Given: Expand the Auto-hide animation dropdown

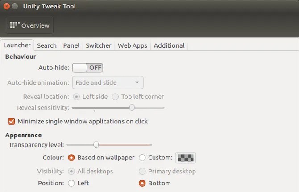Looking at the screenshot, I should [x=108, y=82].
